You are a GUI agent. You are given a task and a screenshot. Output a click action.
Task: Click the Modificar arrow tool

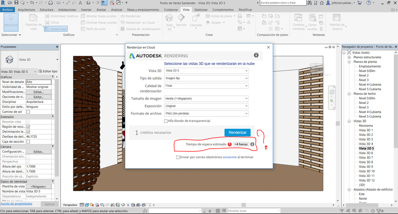click(11, 22)
